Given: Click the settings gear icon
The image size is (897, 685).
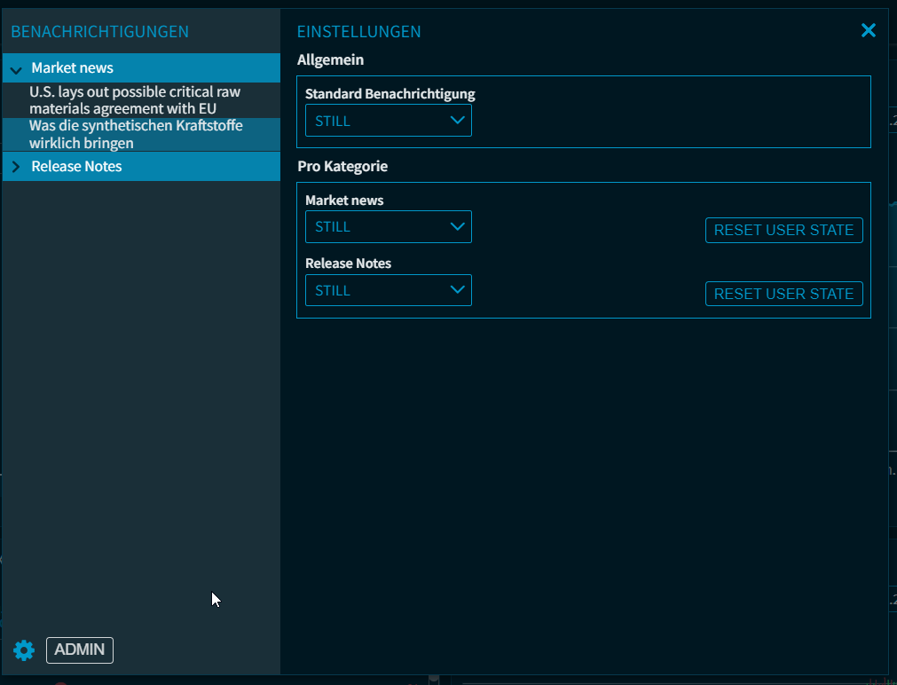Looking at the screenshot, I should click(x=24, y=650).
